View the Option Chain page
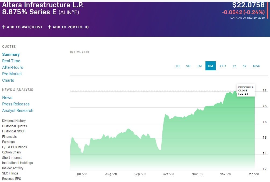 (x=11, y=152)
